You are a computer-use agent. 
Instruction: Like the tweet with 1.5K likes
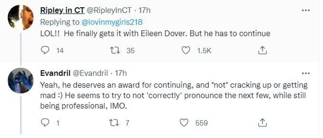click(186, 51)
